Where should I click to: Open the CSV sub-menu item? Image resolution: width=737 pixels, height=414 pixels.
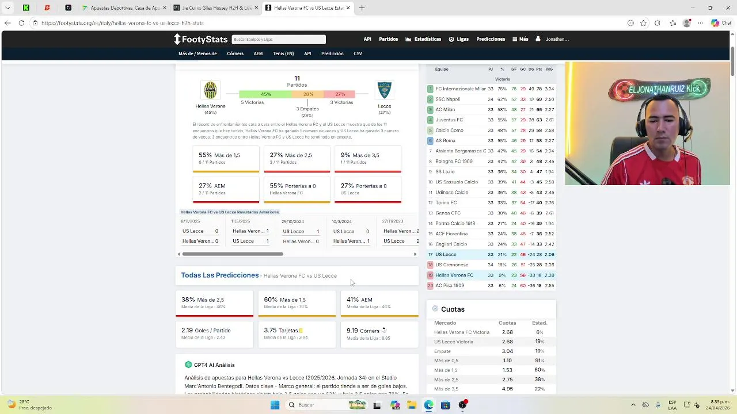click(358, 53)
